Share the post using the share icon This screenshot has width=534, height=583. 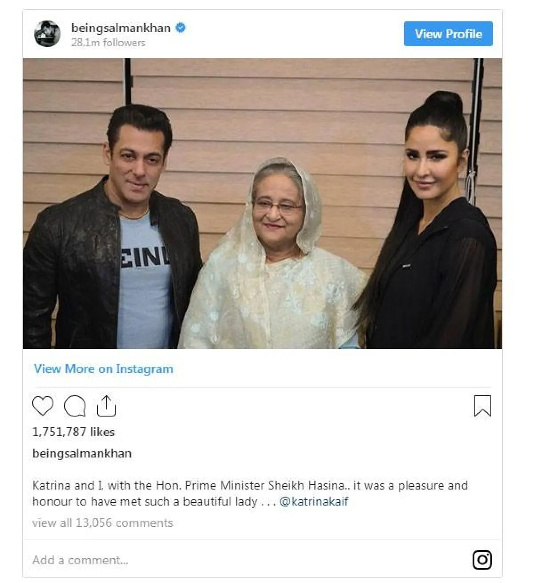tap(106, 406)
